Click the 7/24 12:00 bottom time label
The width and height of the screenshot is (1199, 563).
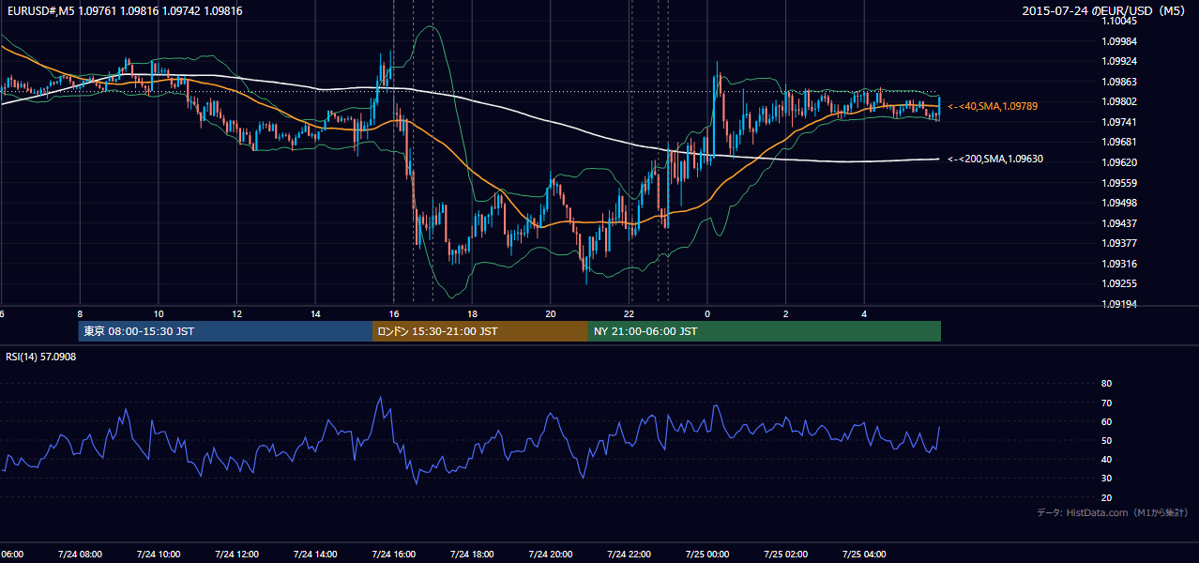click(x=236, y=554)
